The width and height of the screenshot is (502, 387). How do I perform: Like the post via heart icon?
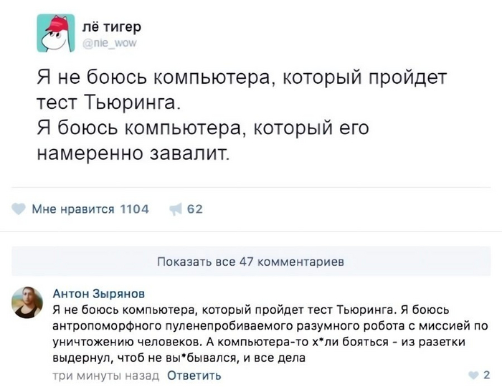(x=19, y=209)
